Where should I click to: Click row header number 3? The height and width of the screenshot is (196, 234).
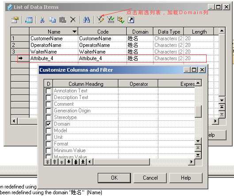(x=20, y=52)
